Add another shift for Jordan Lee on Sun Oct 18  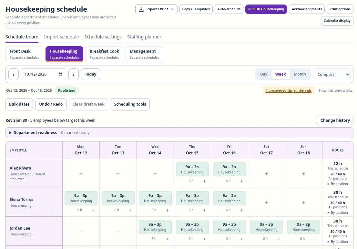point(316,239)
